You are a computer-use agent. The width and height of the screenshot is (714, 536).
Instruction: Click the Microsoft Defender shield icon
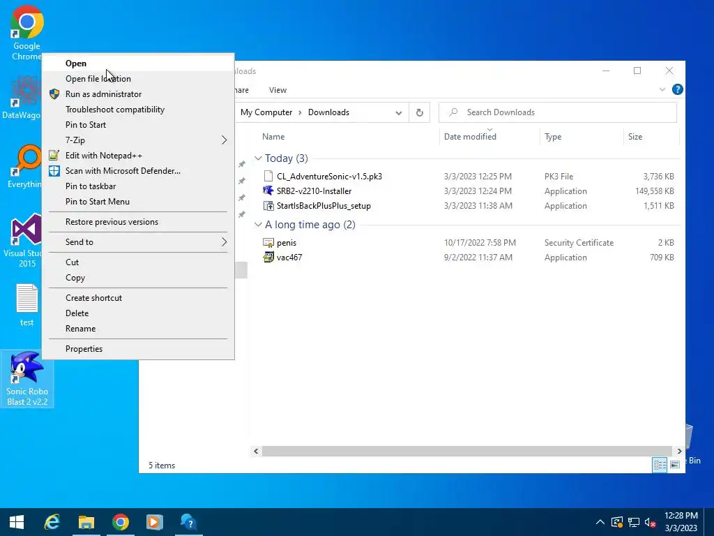[54, 171]
